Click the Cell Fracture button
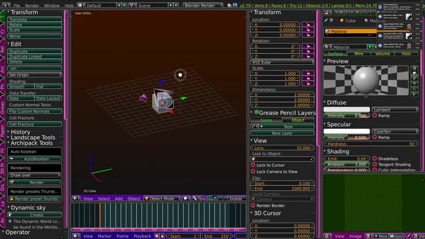This screenshot has height=239, width=425. 35,124
